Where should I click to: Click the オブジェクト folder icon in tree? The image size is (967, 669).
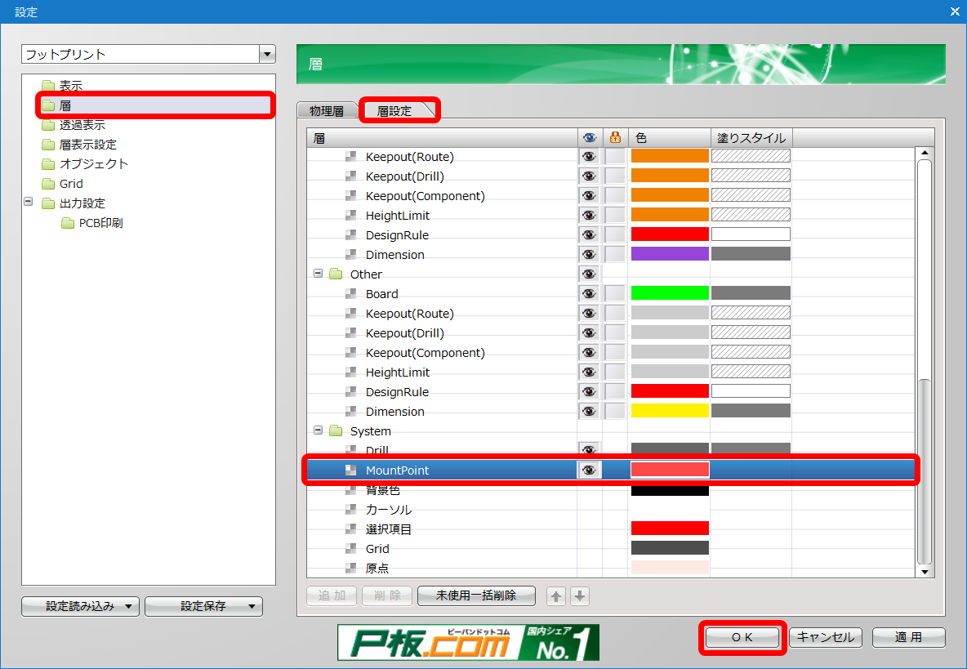[x=48, y=164]
